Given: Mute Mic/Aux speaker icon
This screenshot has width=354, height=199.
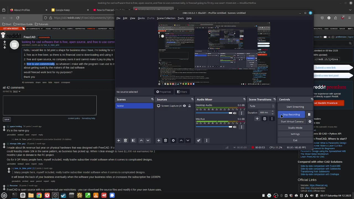Looking at the screenshot, I should 235,127.
